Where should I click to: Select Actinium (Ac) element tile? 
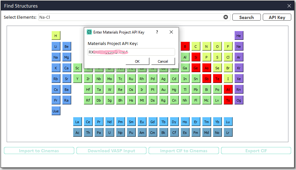coord(77,132)
